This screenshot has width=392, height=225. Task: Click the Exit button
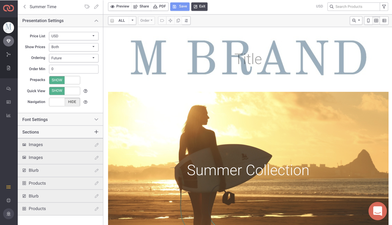pyautogui.click(x=199, y=6)
